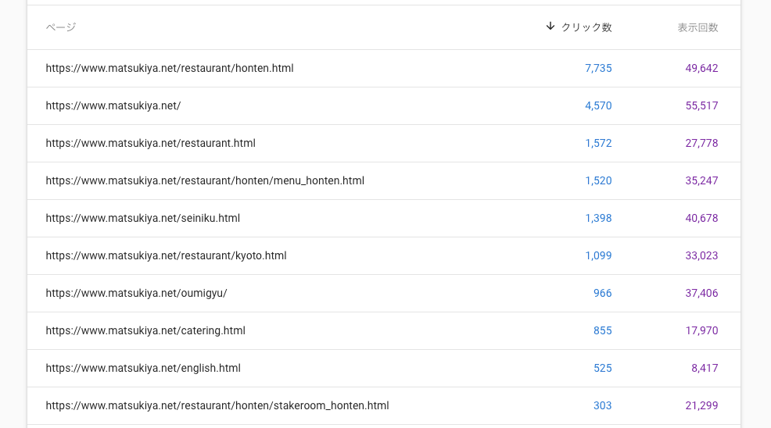Select the 1,572 click count cell
Viewport: 771px width, 428px height.
pyautogui.click(x=598, y=144)
